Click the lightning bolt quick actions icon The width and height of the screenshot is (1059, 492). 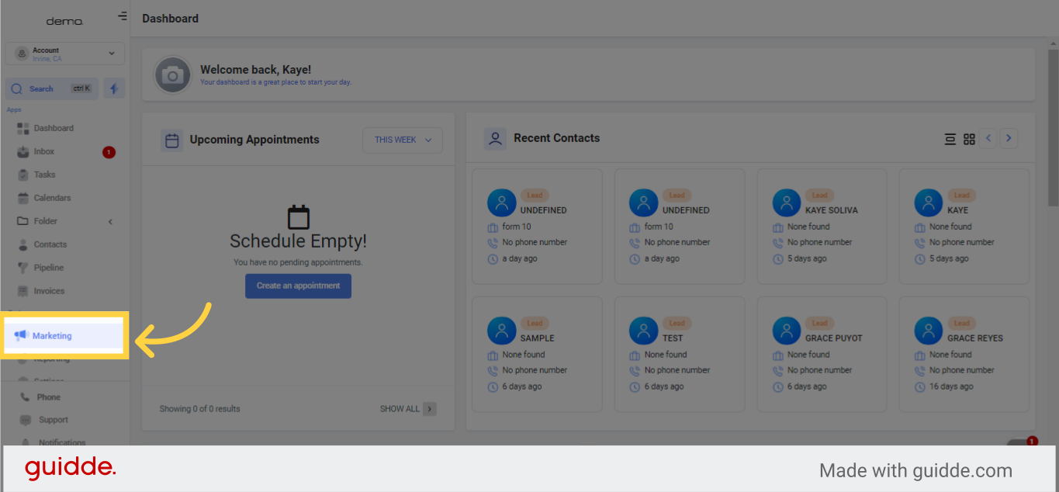[114, 88]
